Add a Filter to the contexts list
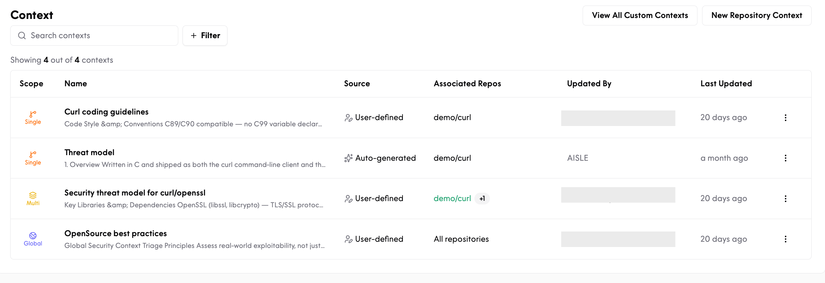This screenshot has height=283, width=825. click(205, 35)
